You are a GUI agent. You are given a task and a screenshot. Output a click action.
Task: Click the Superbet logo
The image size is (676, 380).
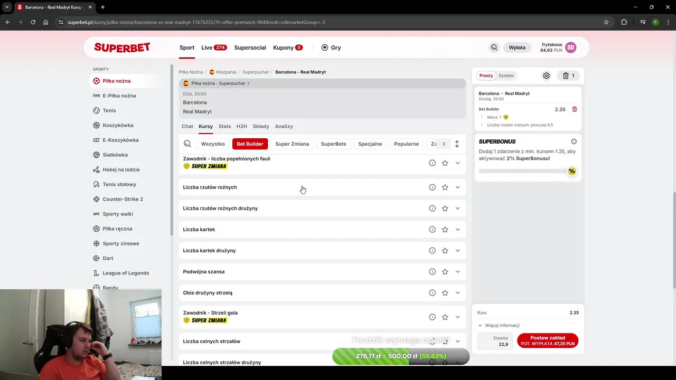pyautogui.click(x=122, y=47)
